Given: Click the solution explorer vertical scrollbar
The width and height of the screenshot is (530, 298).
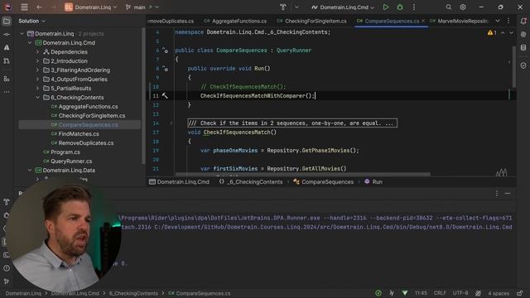Looking at the screenshot, I should [143, 95].
